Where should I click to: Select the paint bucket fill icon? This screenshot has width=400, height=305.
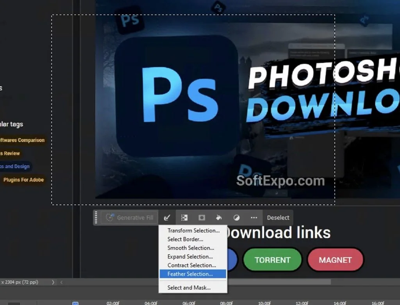(x=219, y=217)
